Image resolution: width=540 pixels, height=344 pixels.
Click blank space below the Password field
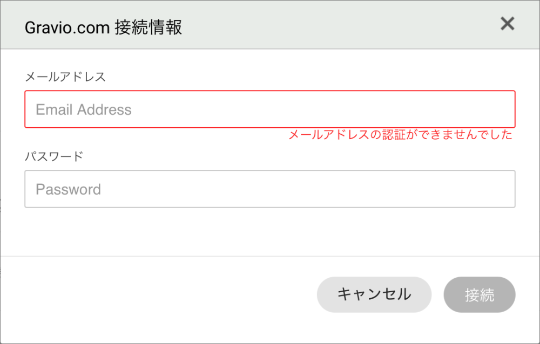pyautogui.click(x=270, y=232)
